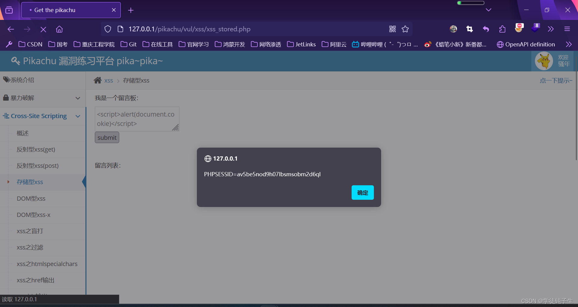Open DOM型xss-x page

33,215
